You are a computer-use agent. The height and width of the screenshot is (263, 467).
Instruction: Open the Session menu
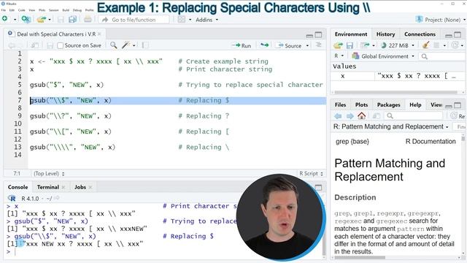point(53,10)
